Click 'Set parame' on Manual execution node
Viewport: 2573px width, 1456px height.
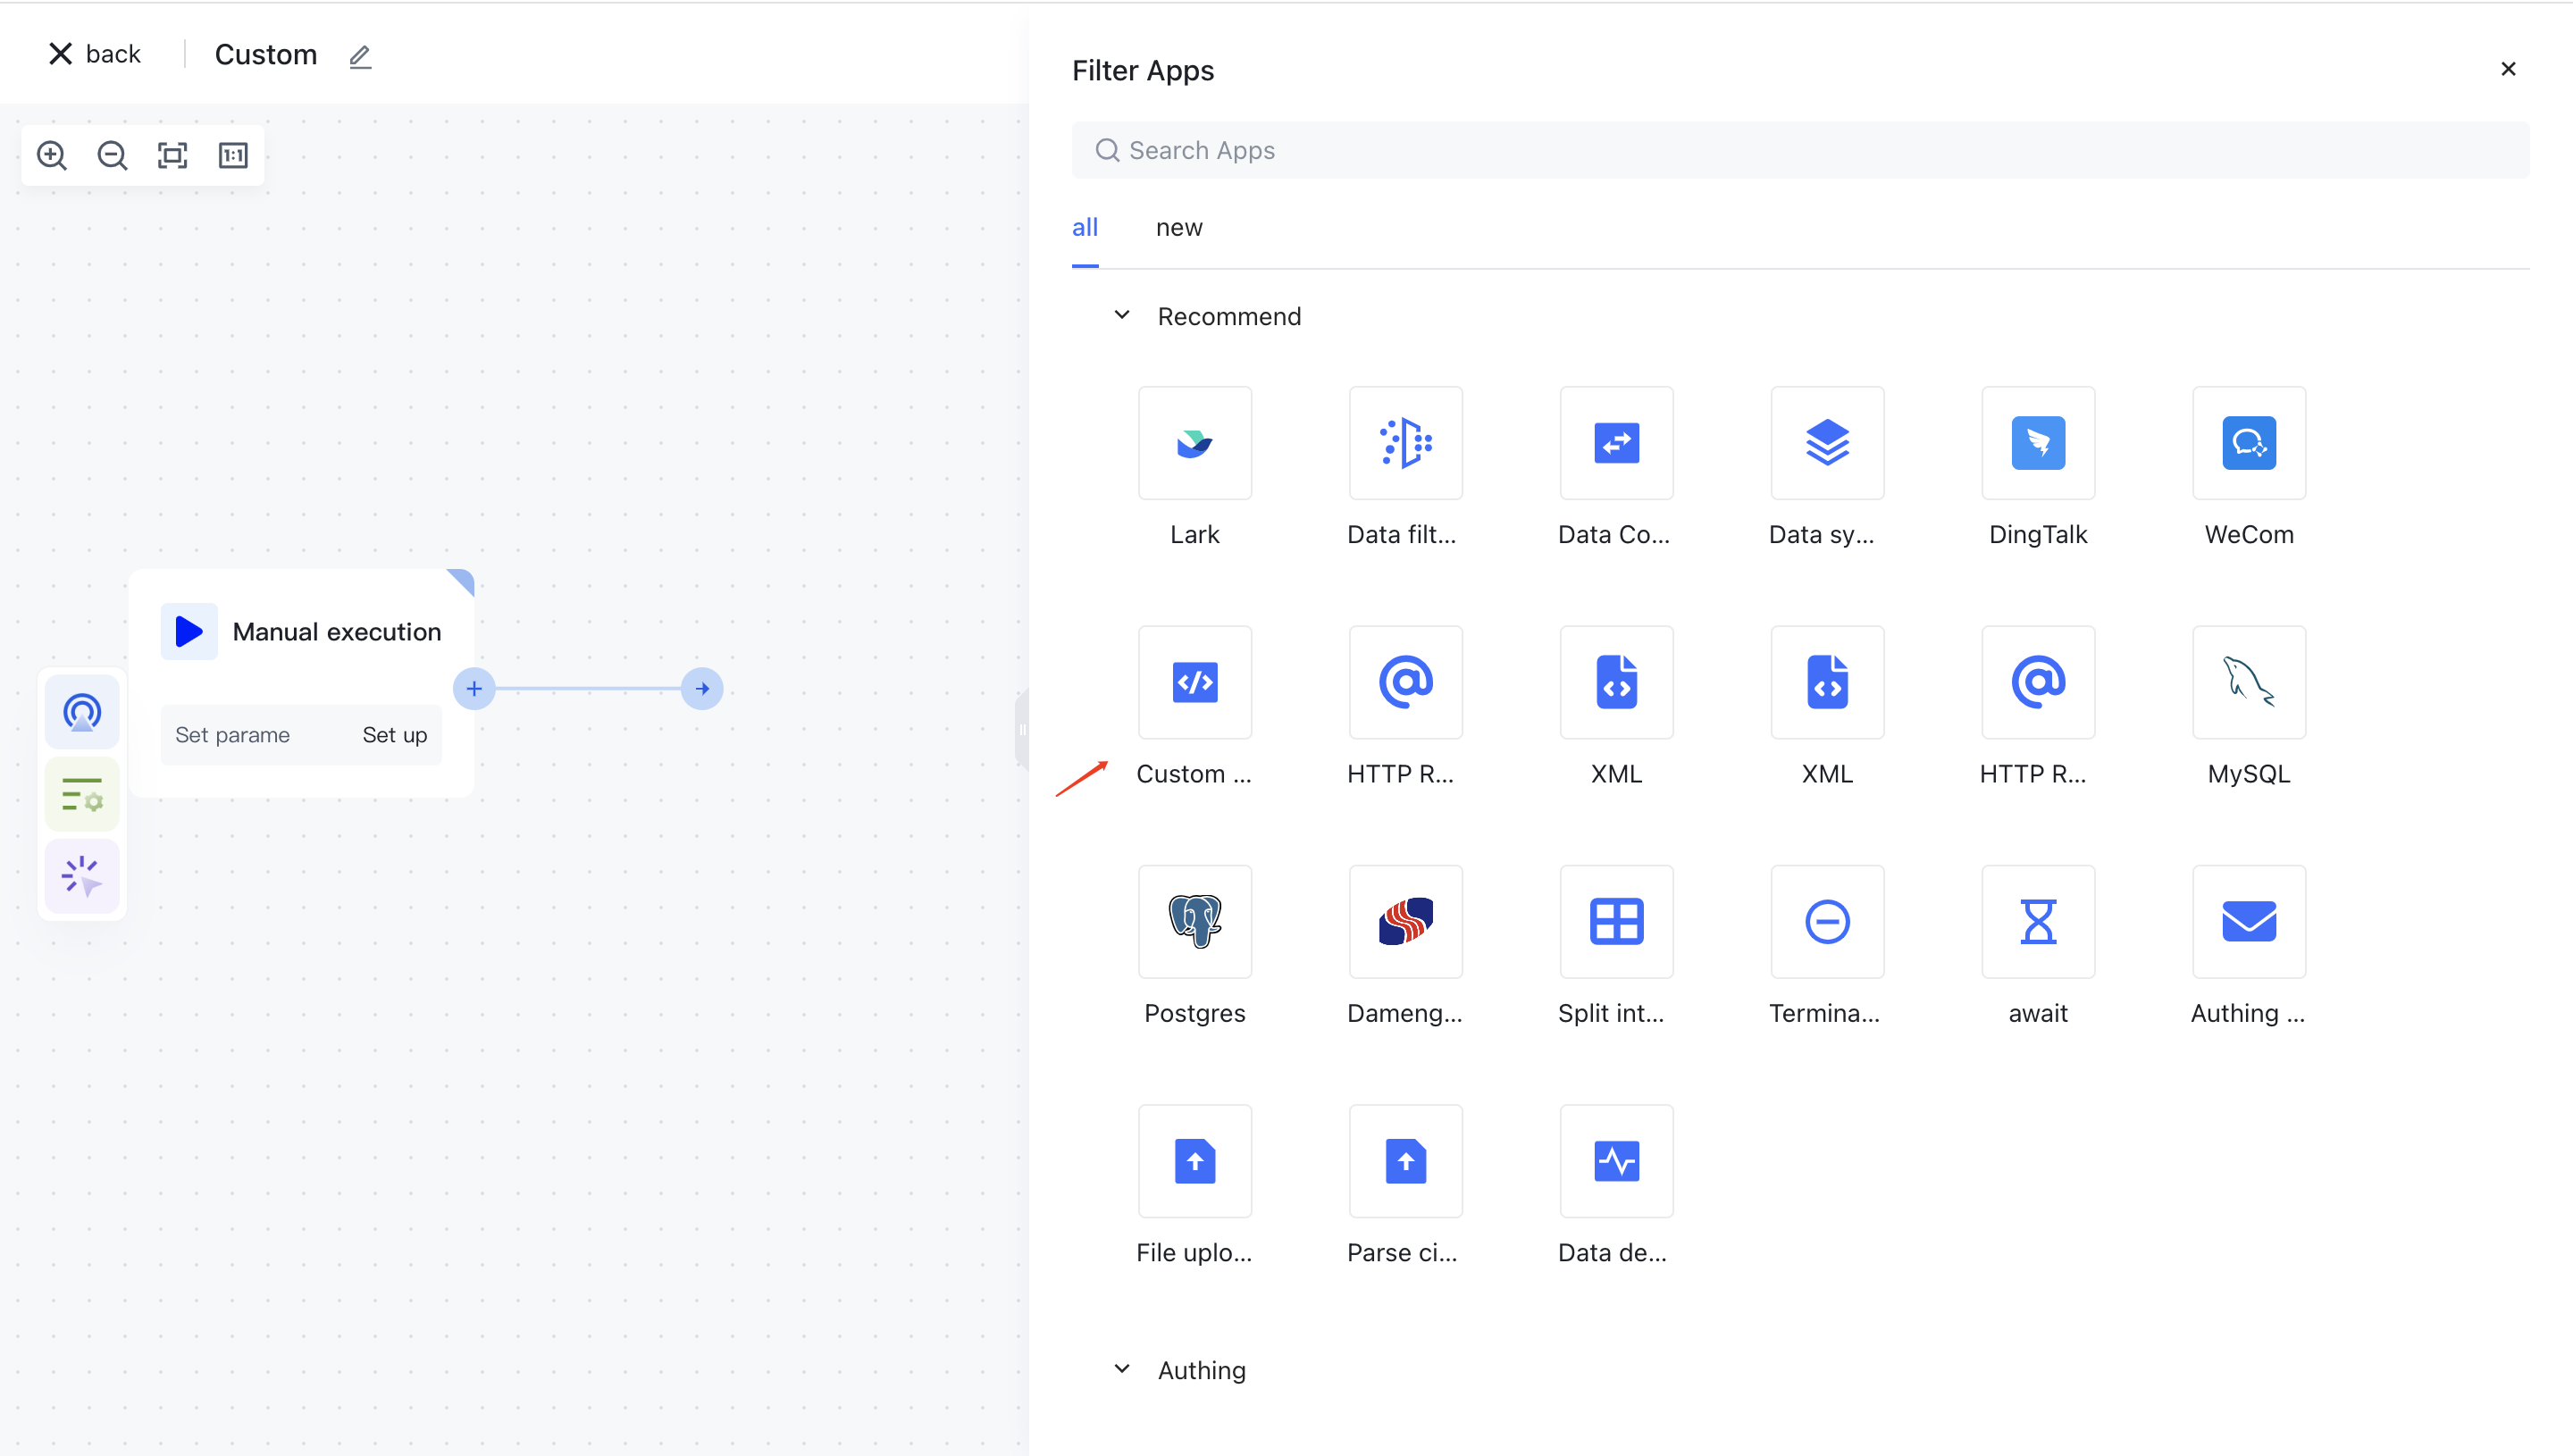pyautogui.click(x=232, y=734)
